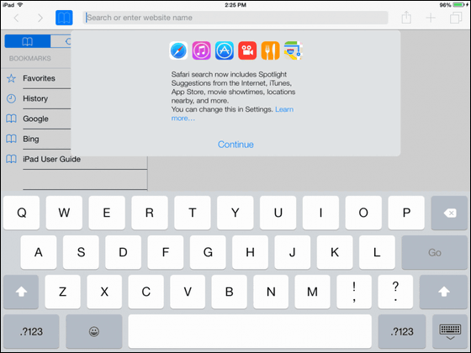Tap the G key
The image size is (471, 353).
click(x=208, y=252)
